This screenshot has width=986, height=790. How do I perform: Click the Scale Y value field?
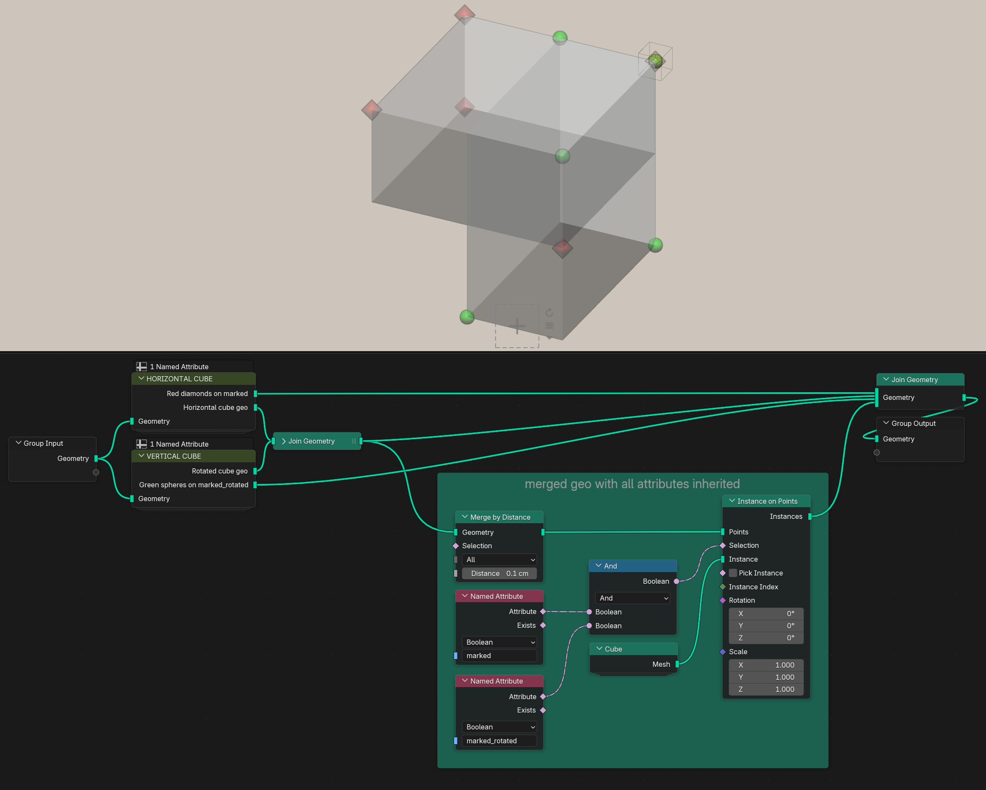tap(766, 677)
